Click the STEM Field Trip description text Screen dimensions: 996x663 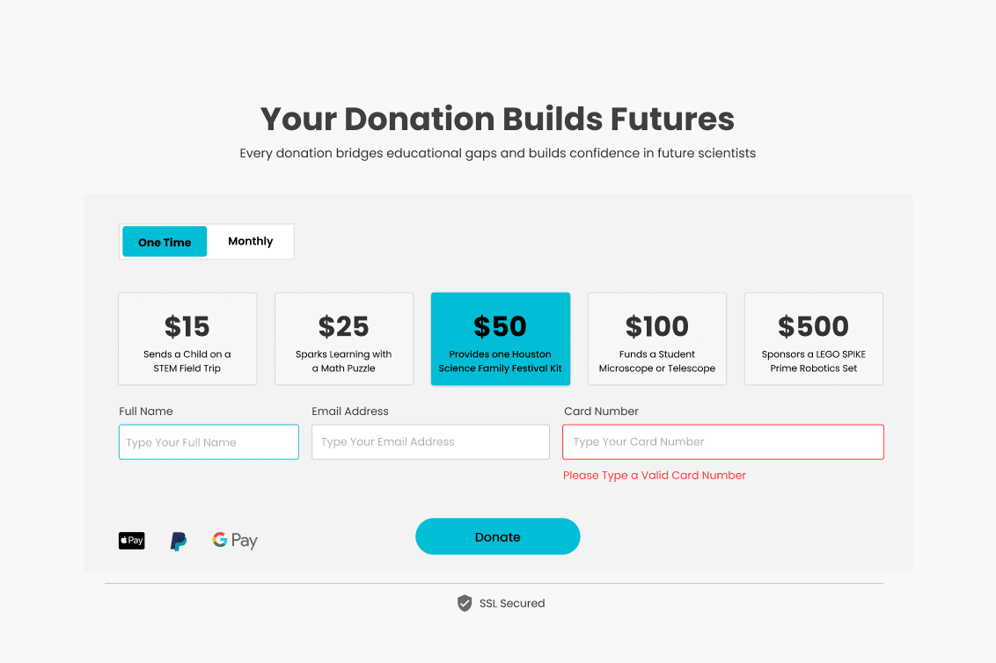pyautogui.click(x=187, y=361)
